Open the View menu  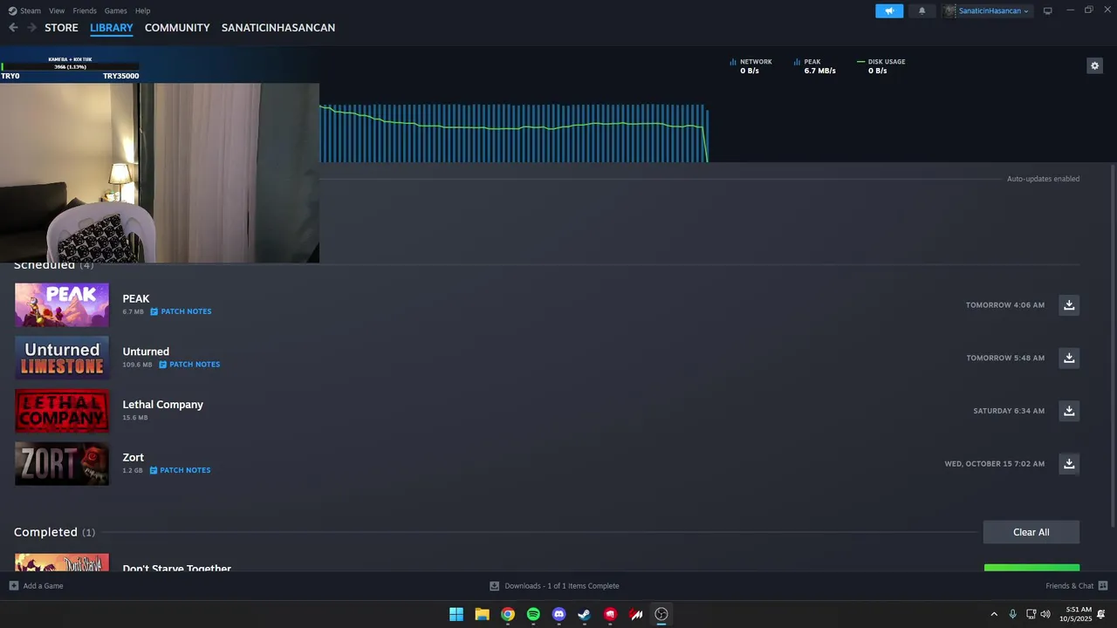57,10
